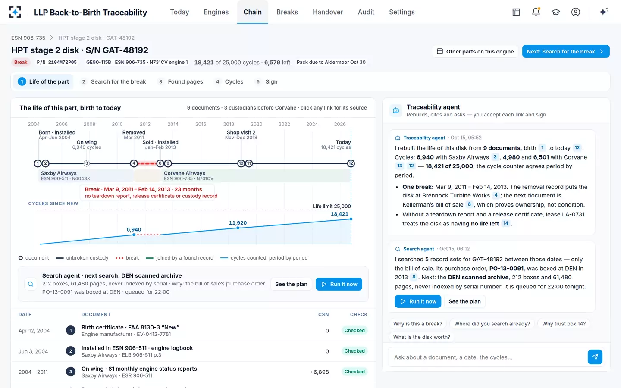The height and width of the screenshot is (388, 621).
Task: Click Run it now in agent chat
Action: [418, 301]
